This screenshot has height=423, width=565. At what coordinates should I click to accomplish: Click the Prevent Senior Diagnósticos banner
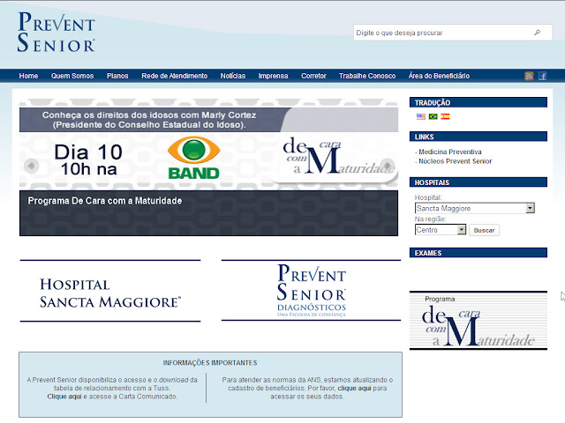click(x=312, y=290)
